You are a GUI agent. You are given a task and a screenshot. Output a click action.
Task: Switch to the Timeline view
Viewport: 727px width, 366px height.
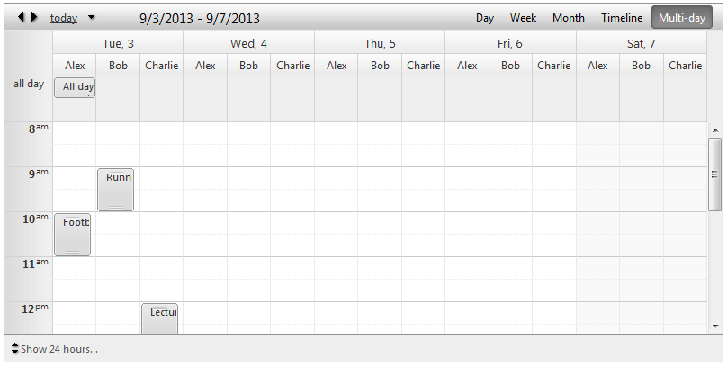[622, 18]
